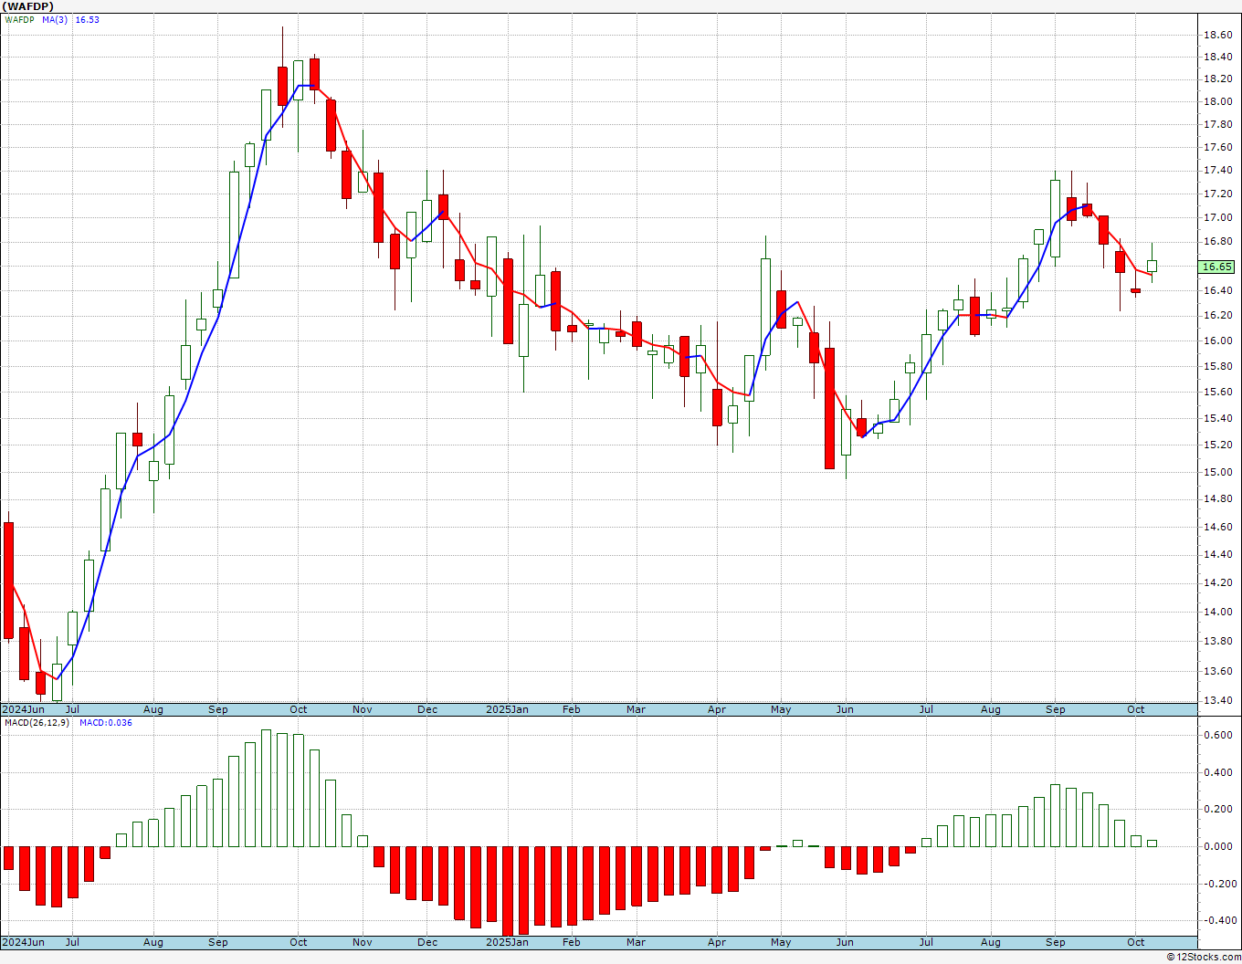Click the MA(3) indicator label

pos(55,19)
